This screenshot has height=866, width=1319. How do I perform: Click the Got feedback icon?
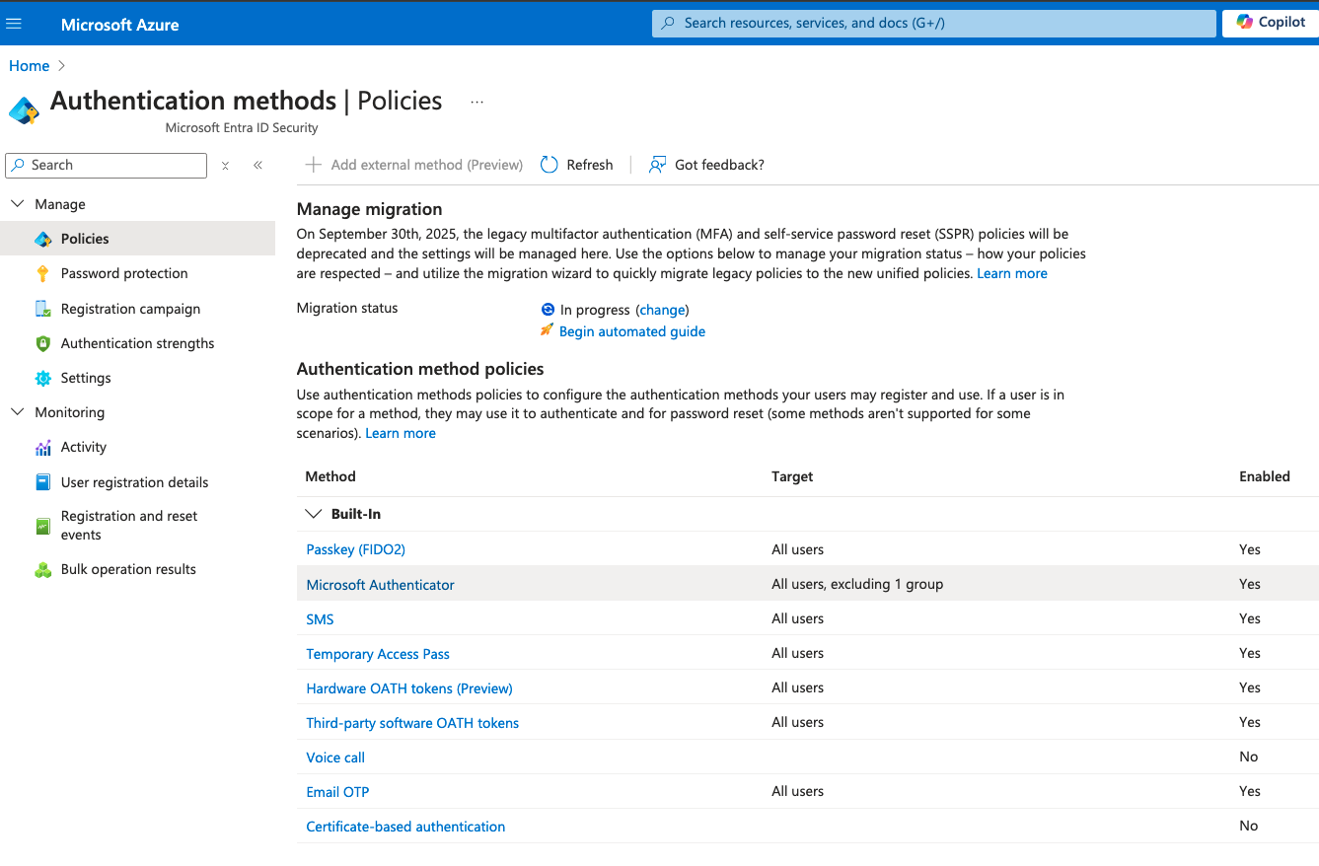click(657, 165)
